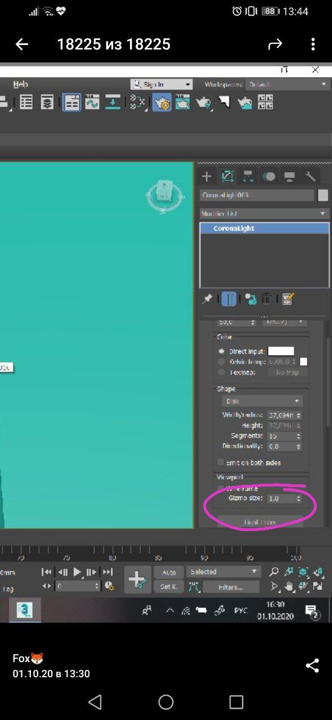Screen dimensions: 332x720
Task: Step to next frame
Action: pyautogui.click(x=92, y=572)
